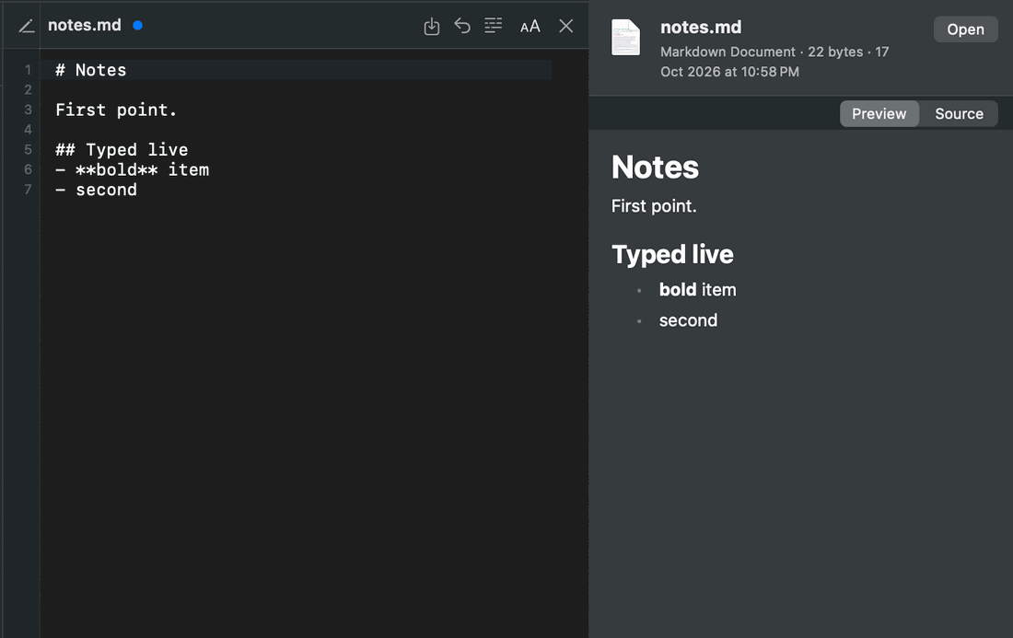Viewport: 1013px width, 638px height.
Task: Click the line 'First point.' in editor
Action: 116,110
